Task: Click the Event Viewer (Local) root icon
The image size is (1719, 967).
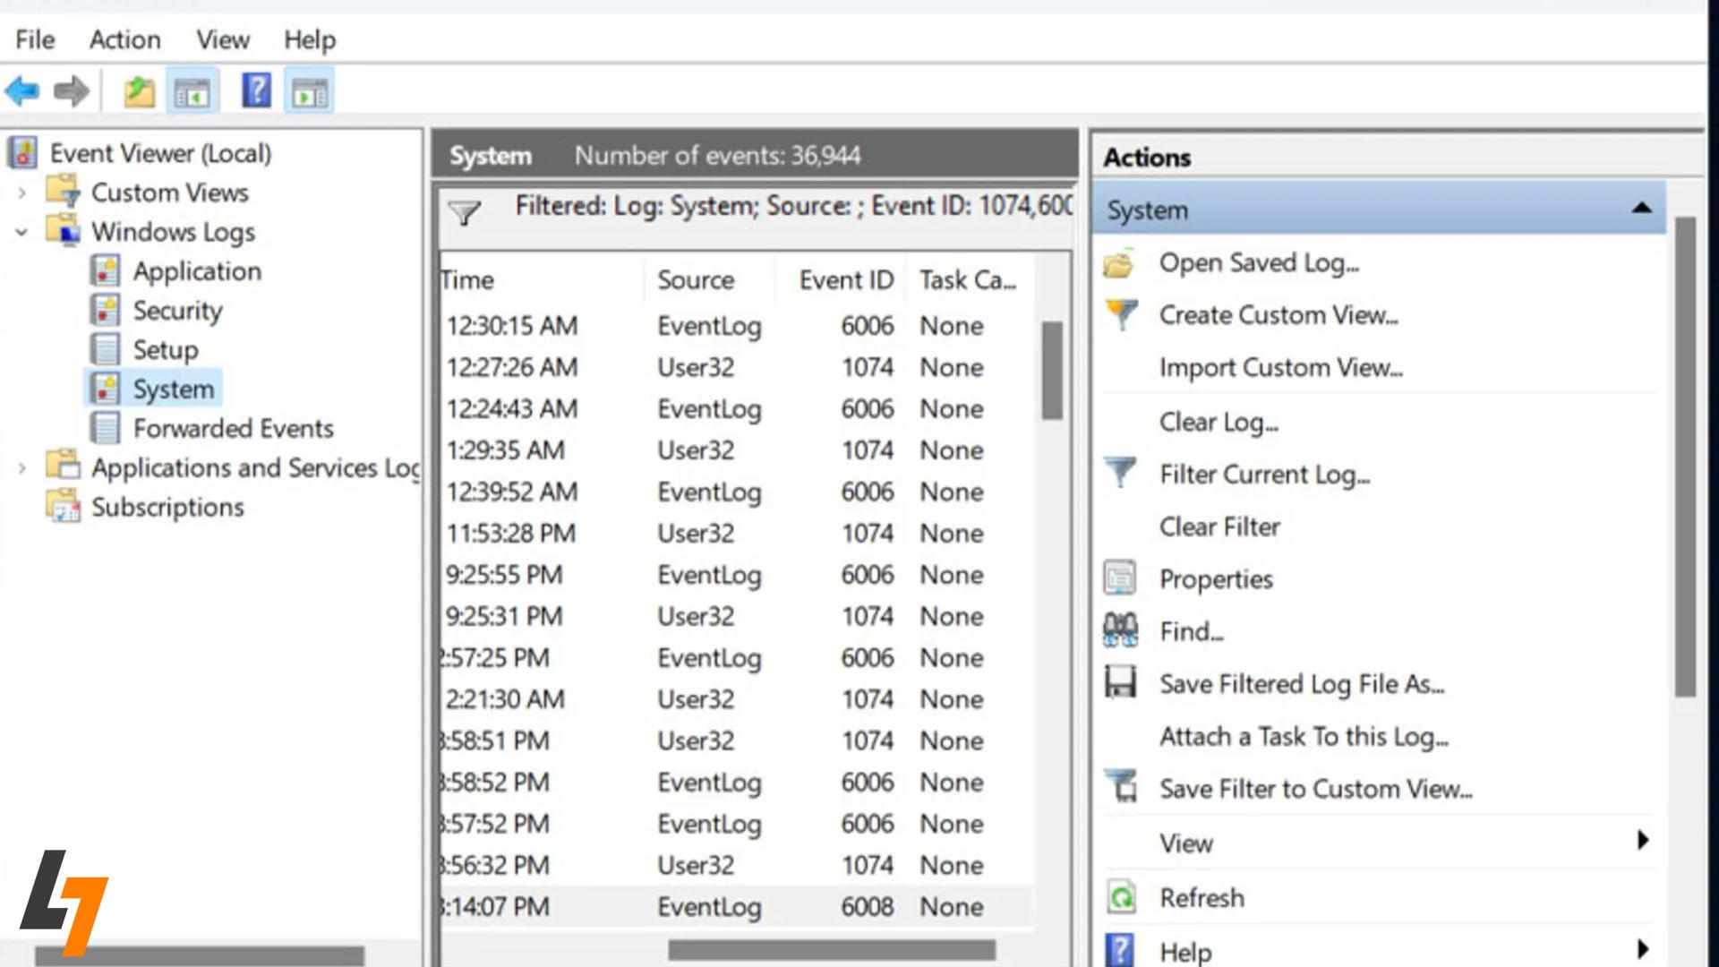Action: tap(23, 153)
